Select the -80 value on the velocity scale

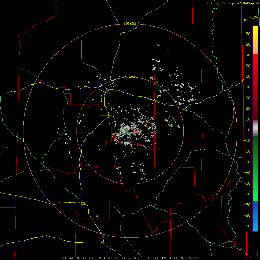click(x=247, y=216)
